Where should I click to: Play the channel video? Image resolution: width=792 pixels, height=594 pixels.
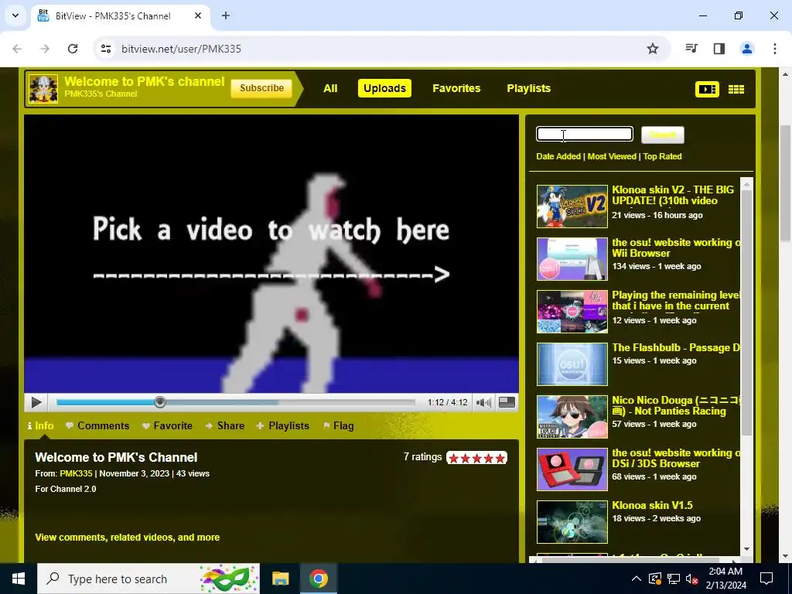click(x=36, y=402)
